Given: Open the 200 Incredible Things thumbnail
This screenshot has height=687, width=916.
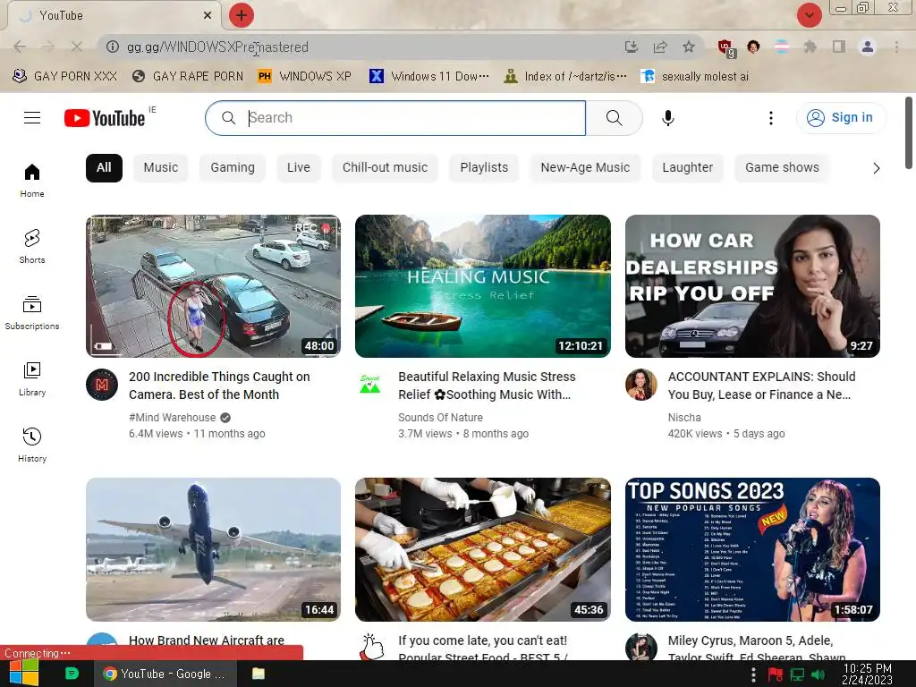Looking at the screenshot, I should point(213,286).
